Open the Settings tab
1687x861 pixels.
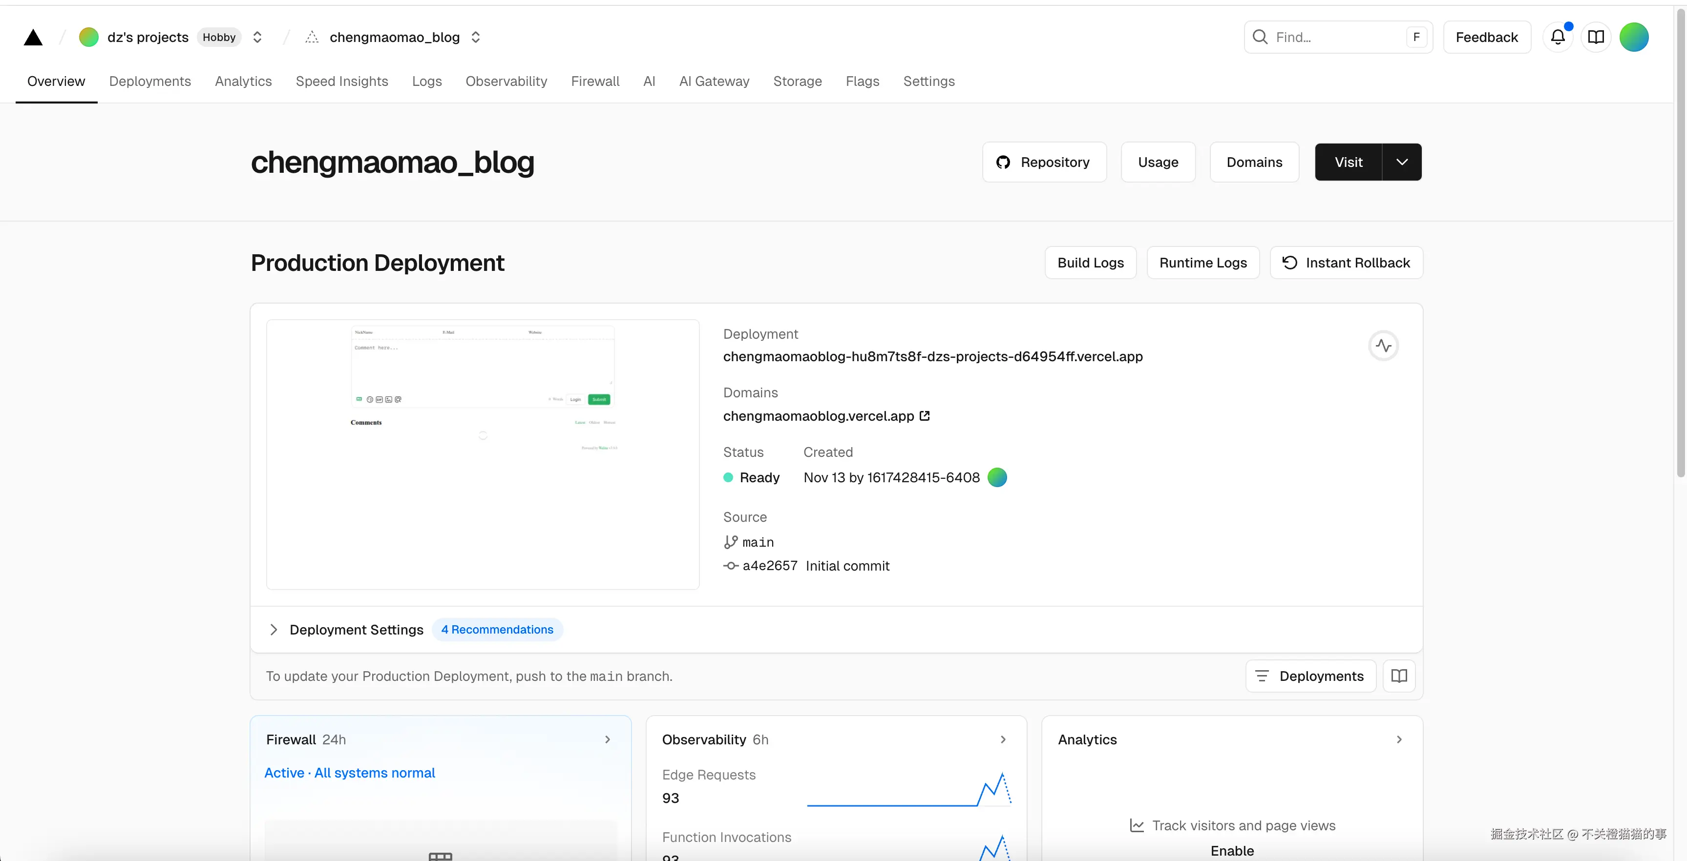tap(928, 81)
